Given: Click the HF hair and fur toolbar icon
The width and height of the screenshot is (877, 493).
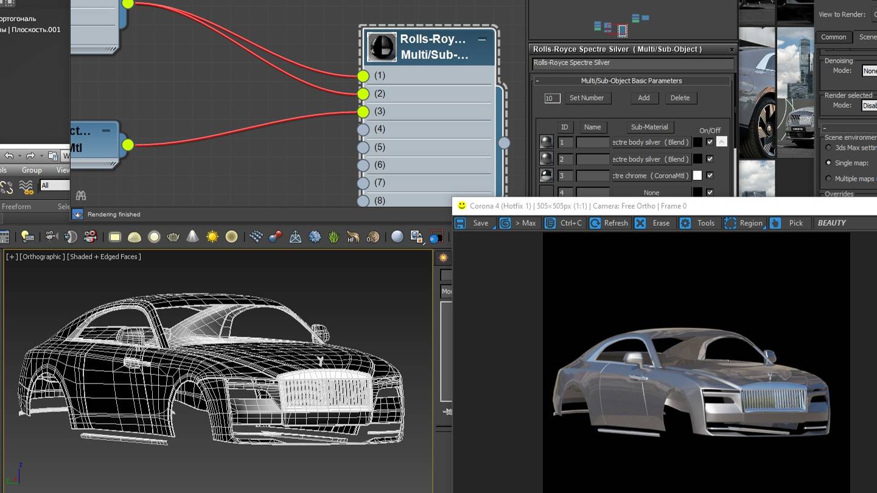Looking at the screenshot, I should 353,237.
